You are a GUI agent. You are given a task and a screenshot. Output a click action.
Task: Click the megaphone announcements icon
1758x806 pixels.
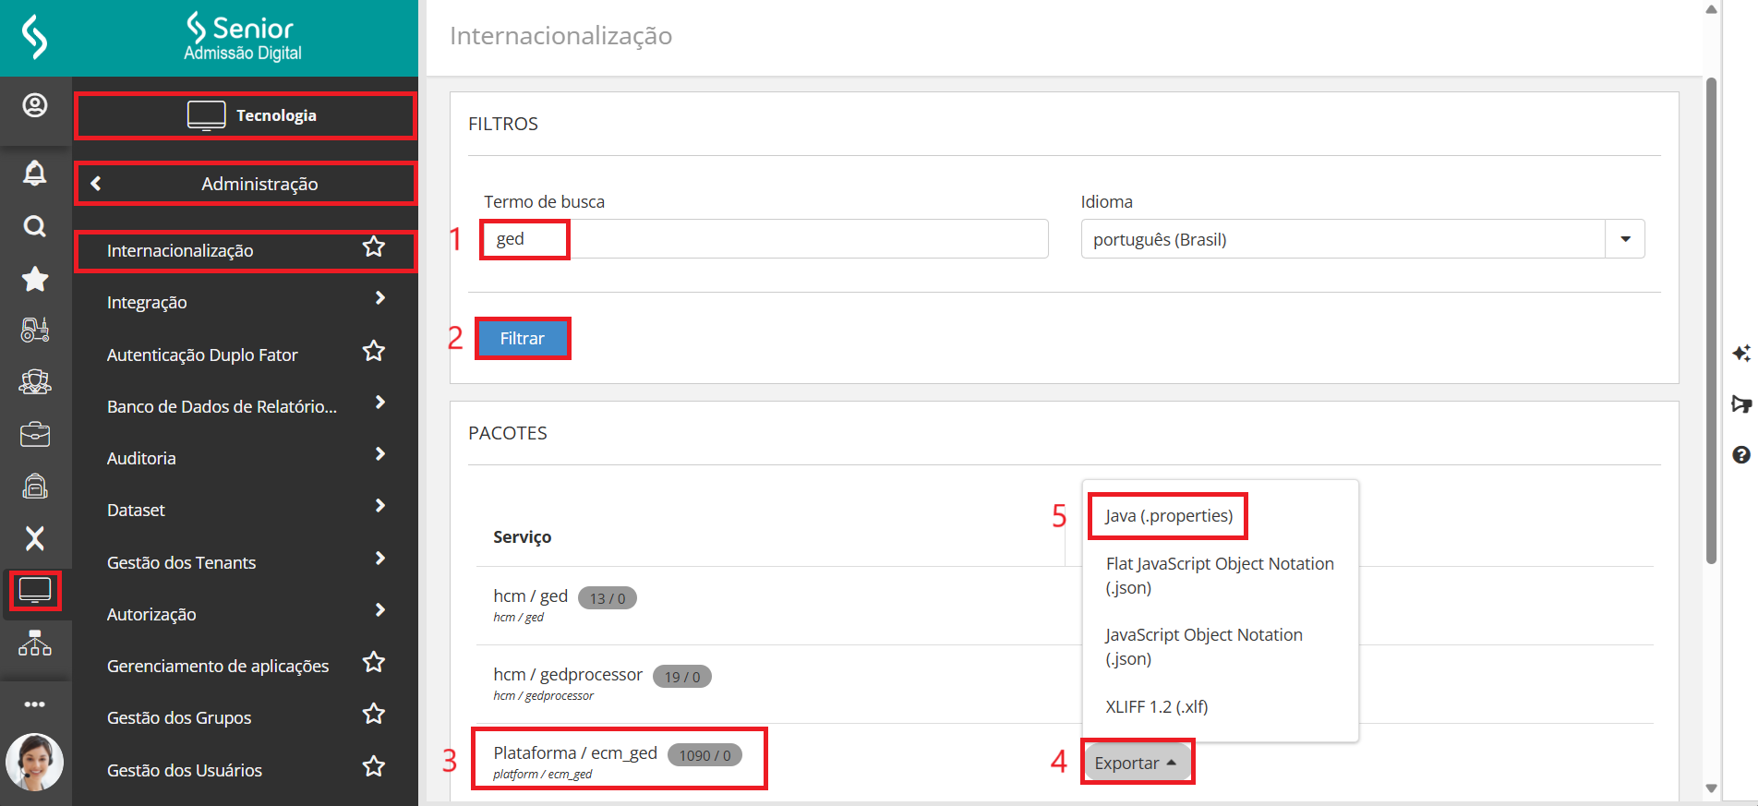pos(1741,403)
